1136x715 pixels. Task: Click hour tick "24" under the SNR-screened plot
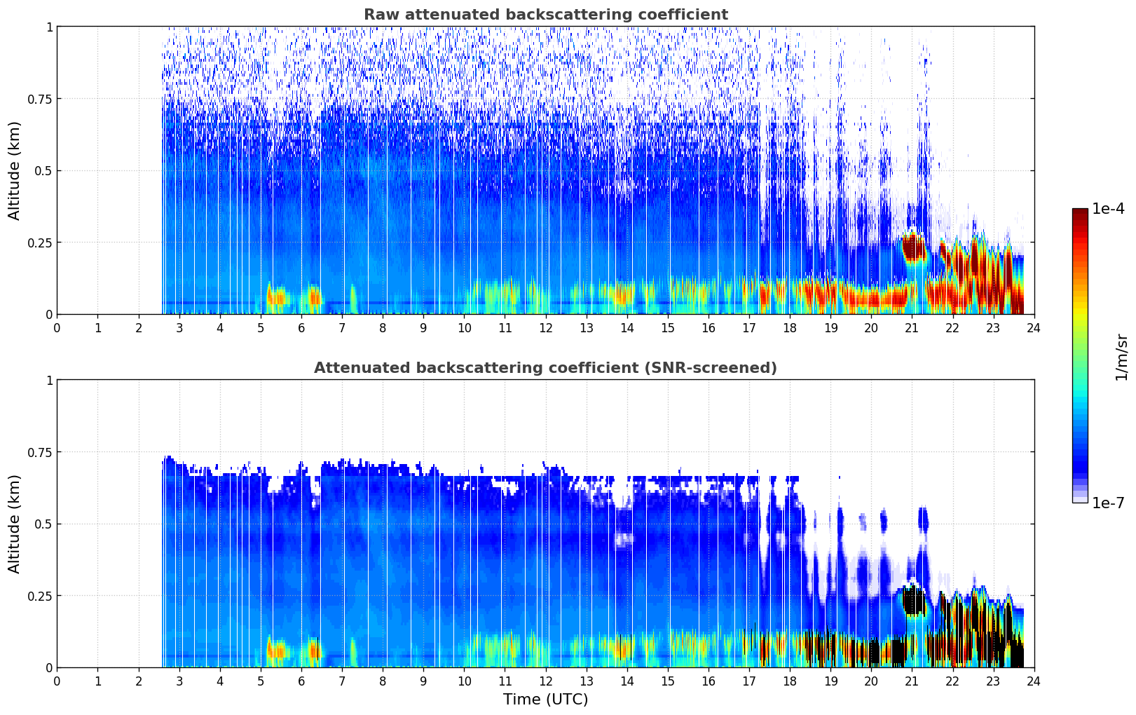(1034, 681)
